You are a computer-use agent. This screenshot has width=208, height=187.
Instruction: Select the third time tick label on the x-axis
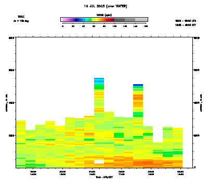click(x=92, y=173)
